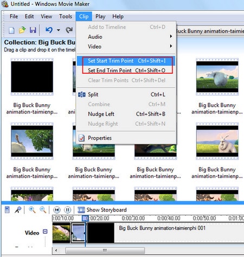
Task: Select the grey bunny in meadow thumbnail
Action: (x=217, y=77)
